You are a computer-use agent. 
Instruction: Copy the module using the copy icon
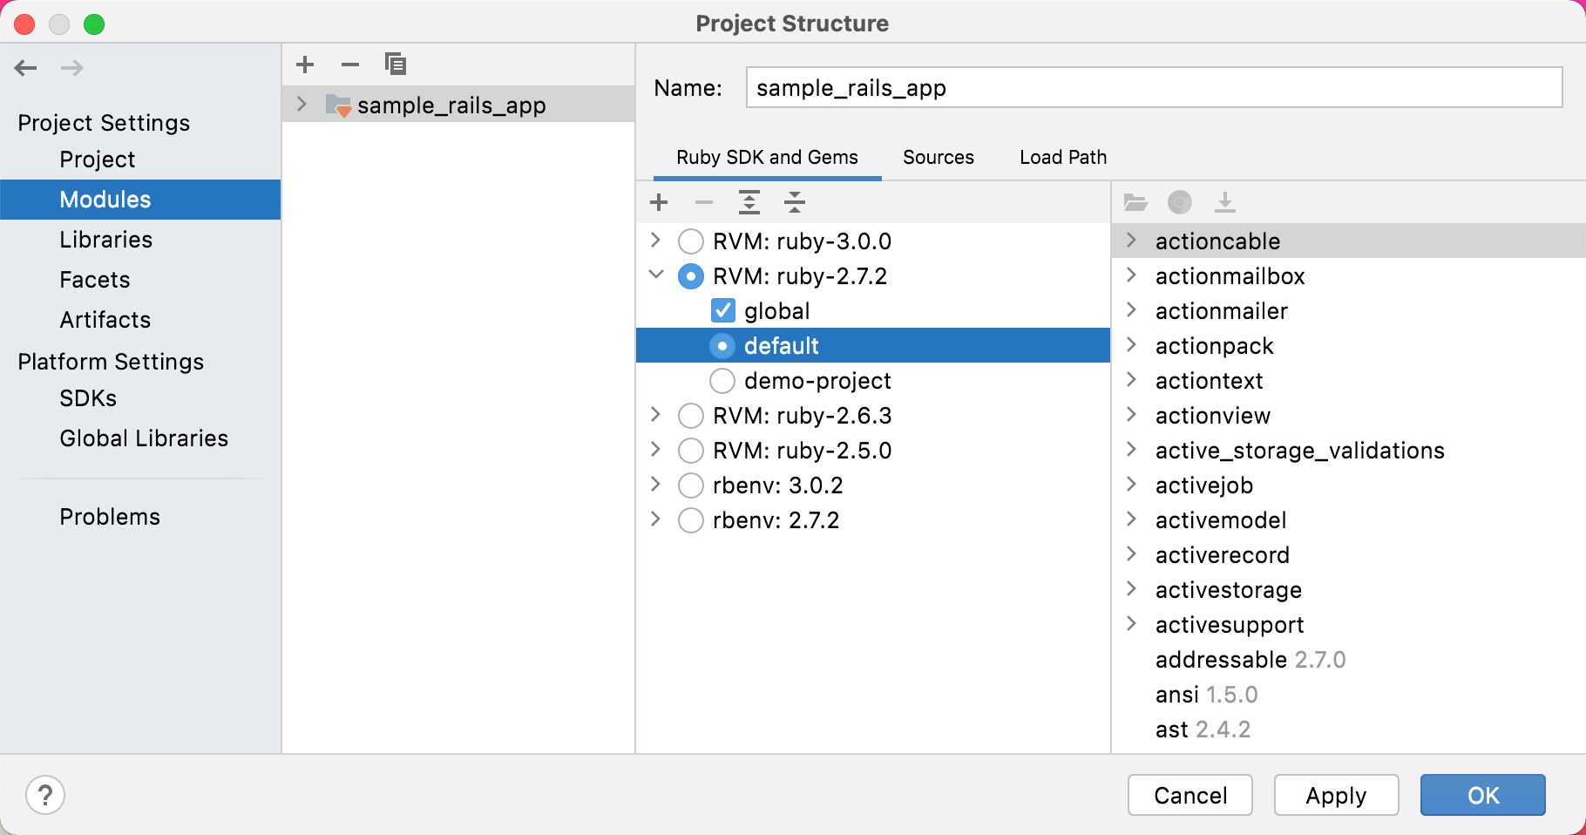395,64
